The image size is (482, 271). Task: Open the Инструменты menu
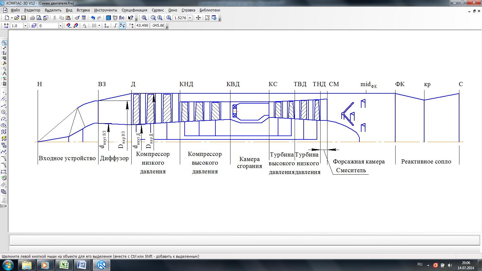tap(105, 10)
